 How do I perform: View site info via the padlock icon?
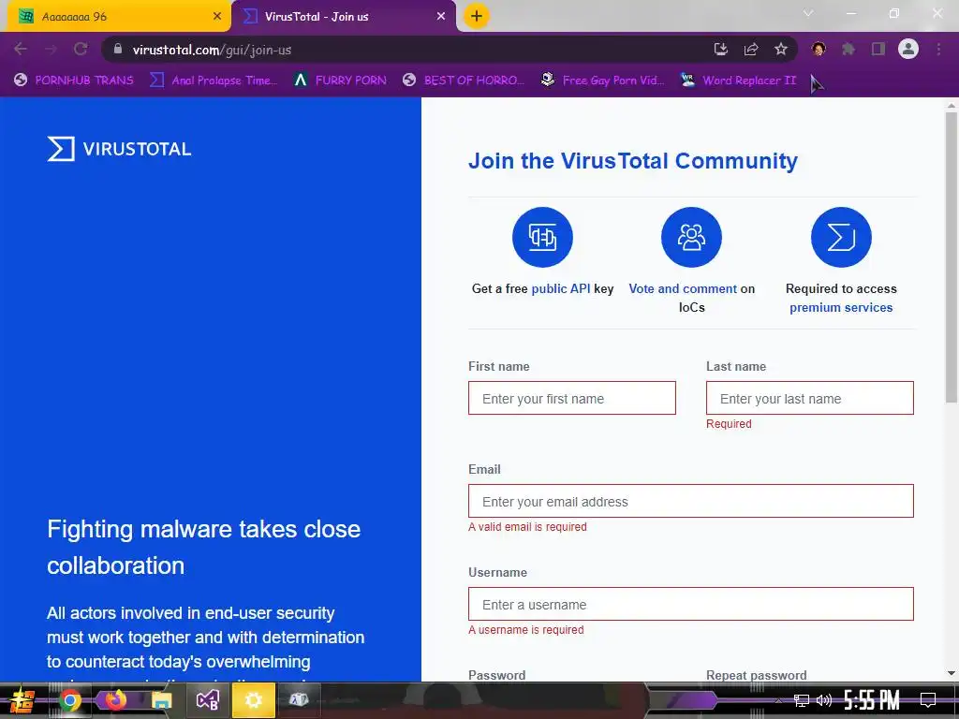point(118,49)
